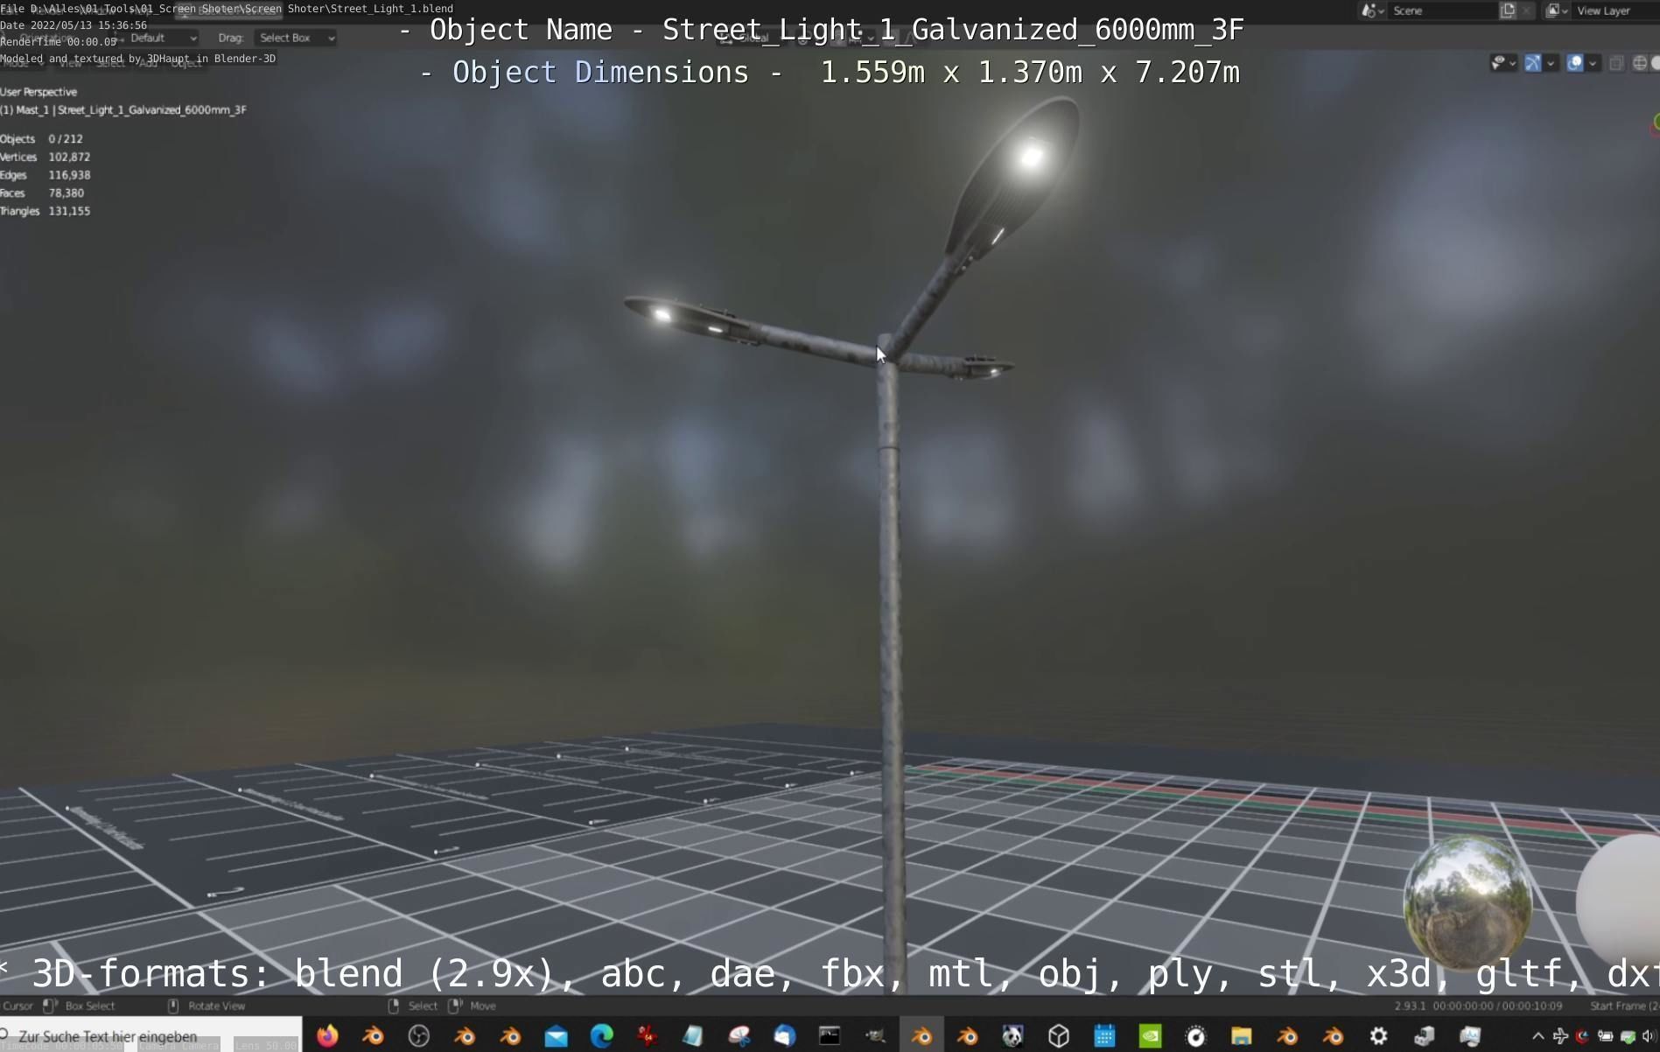
Task: Click the Scene name field
Action: tap(1442, 11)
